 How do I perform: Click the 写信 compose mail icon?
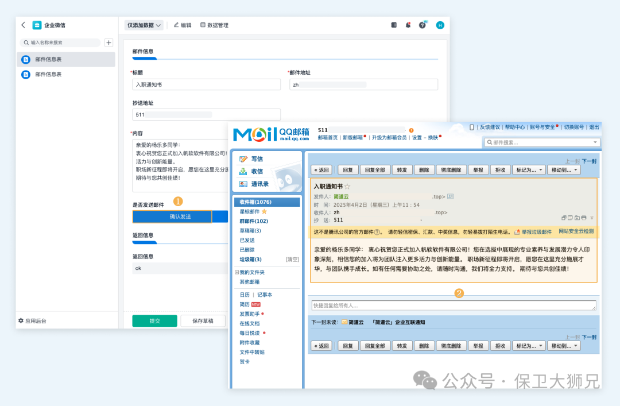pyautogui.click(x=243, y=159)
